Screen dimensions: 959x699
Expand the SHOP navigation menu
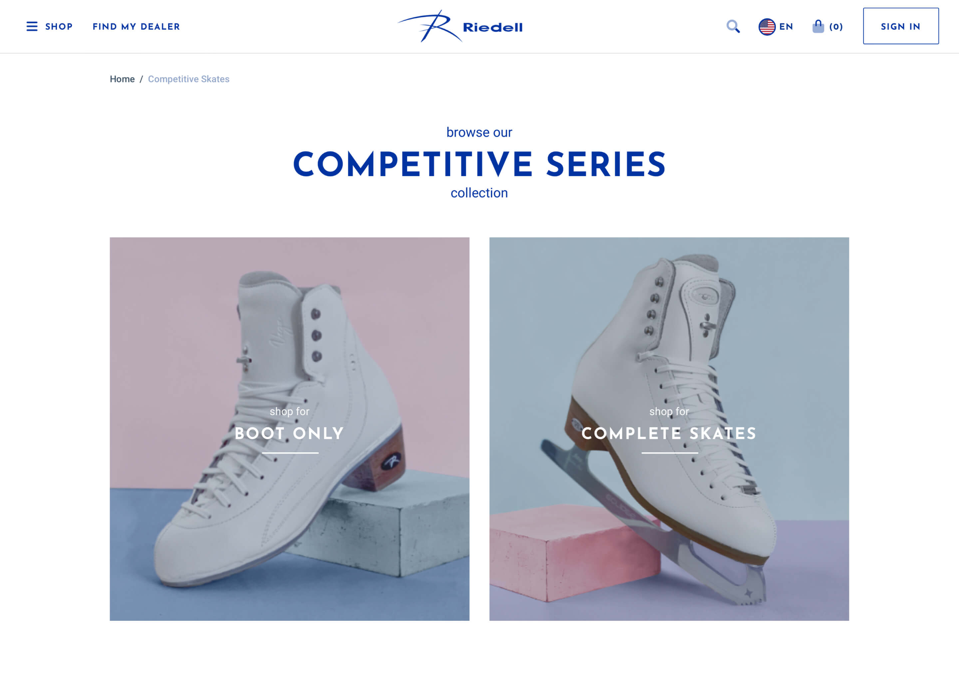pos(59,27)
